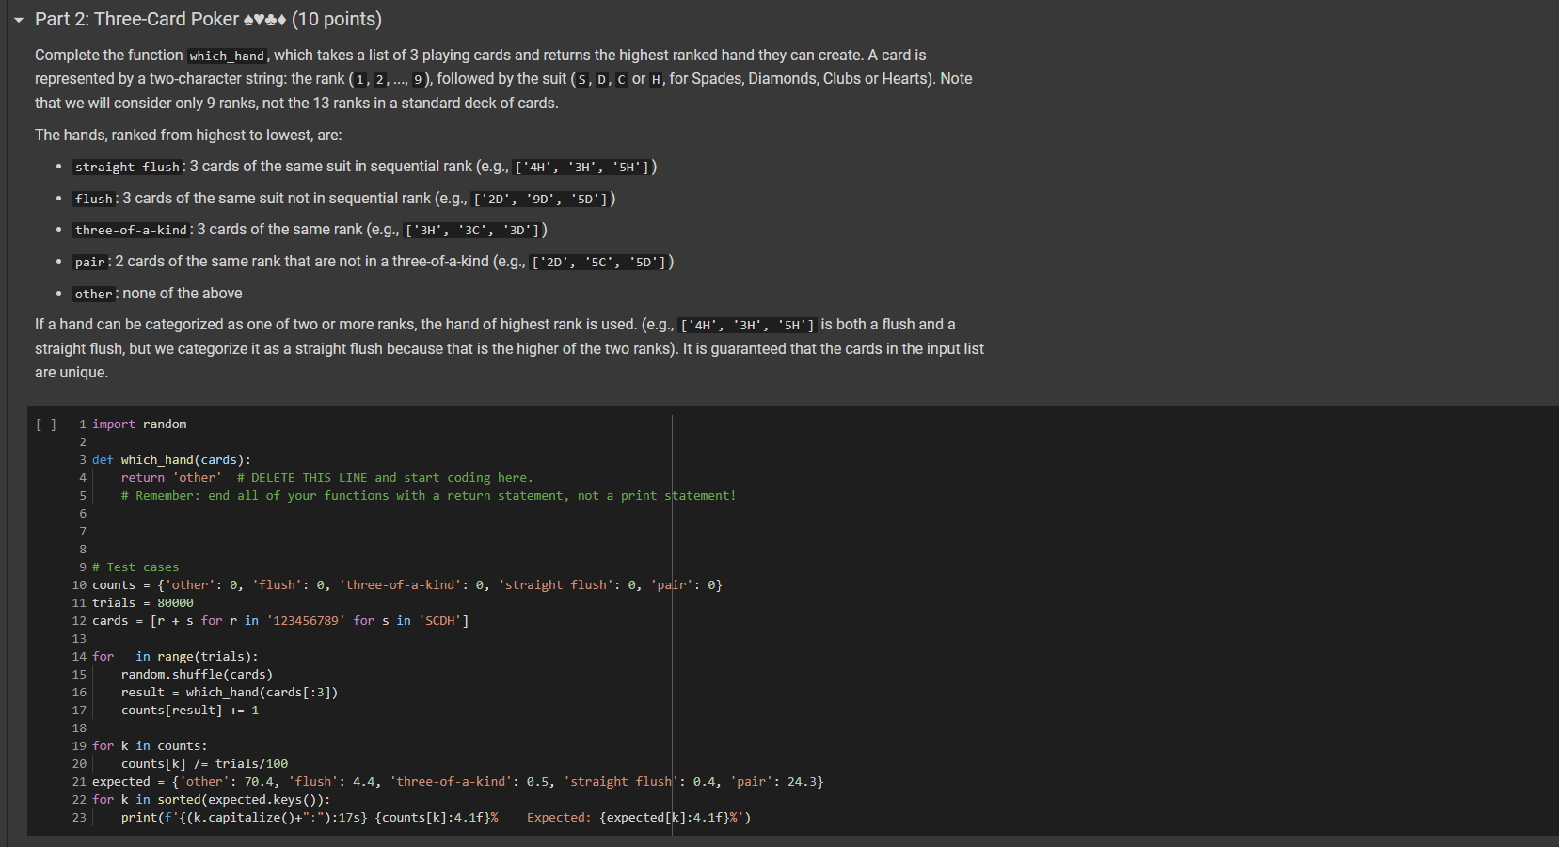The height and width of the screenshot is (847, 1559).
Task: Click the 'counts = {' dictionary line
Action: tap(407, 585)
